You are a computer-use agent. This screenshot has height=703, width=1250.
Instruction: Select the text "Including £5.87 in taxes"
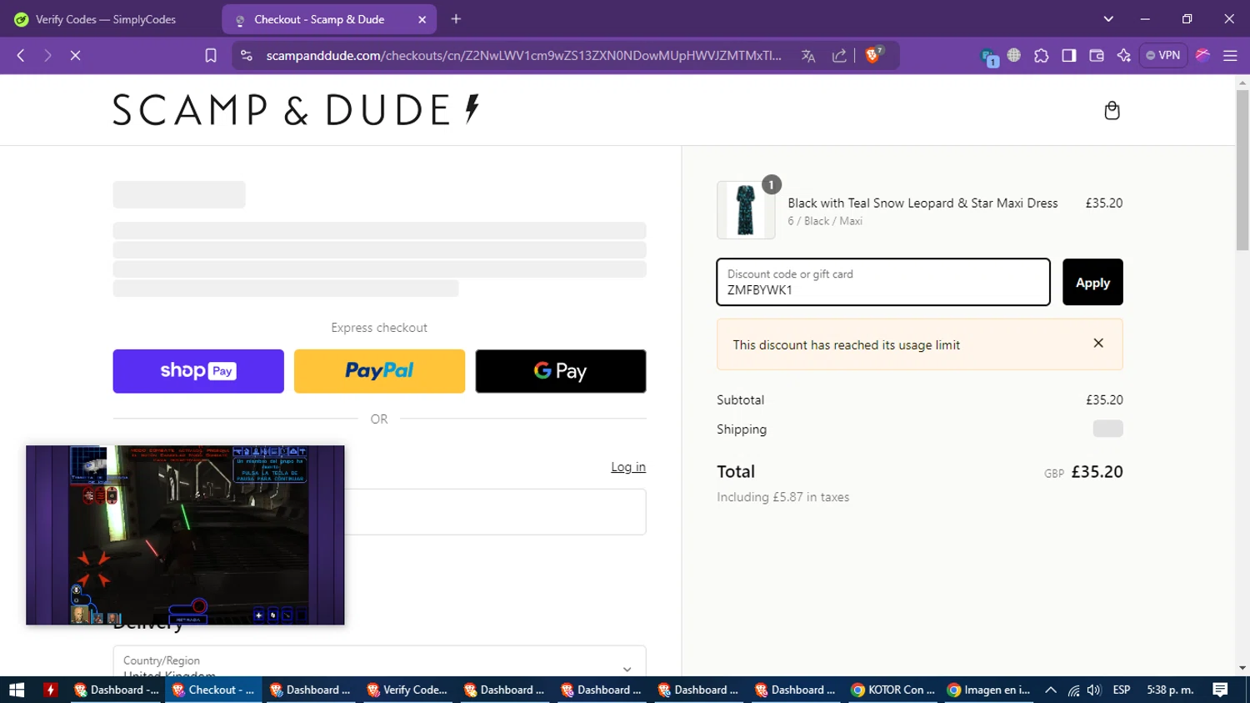pos(782,497)
